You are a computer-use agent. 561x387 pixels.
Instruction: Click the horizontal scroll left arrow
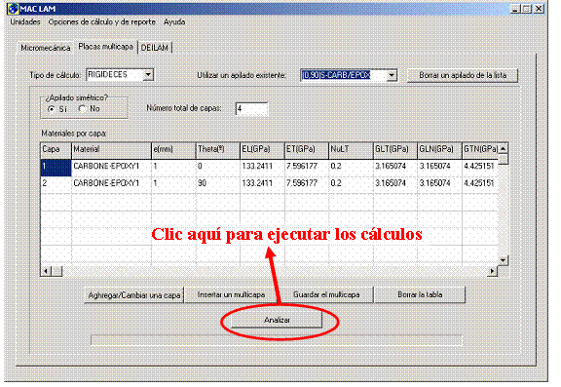pyautogui.click(x=46, y=271)
